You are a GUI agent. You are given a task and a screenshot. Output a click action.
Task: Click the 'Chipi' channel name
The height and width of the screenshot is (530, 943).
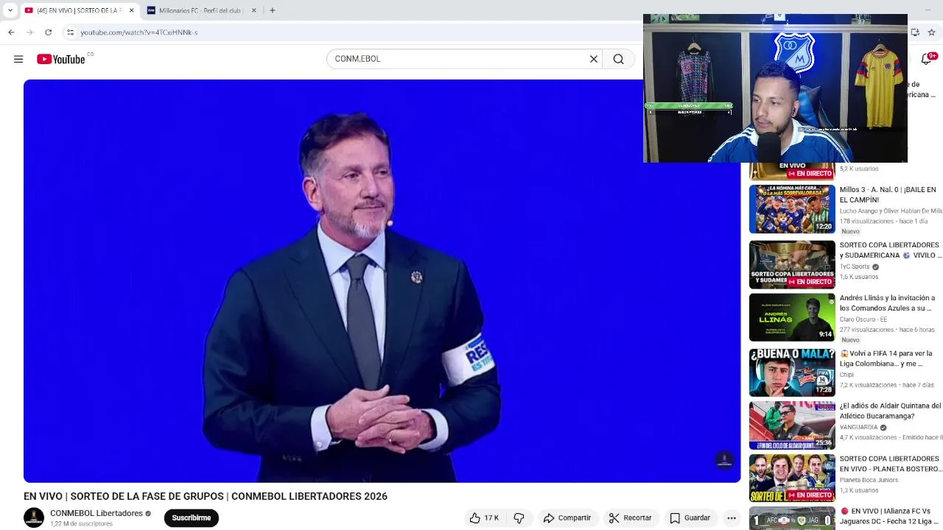tap(846, 375)
